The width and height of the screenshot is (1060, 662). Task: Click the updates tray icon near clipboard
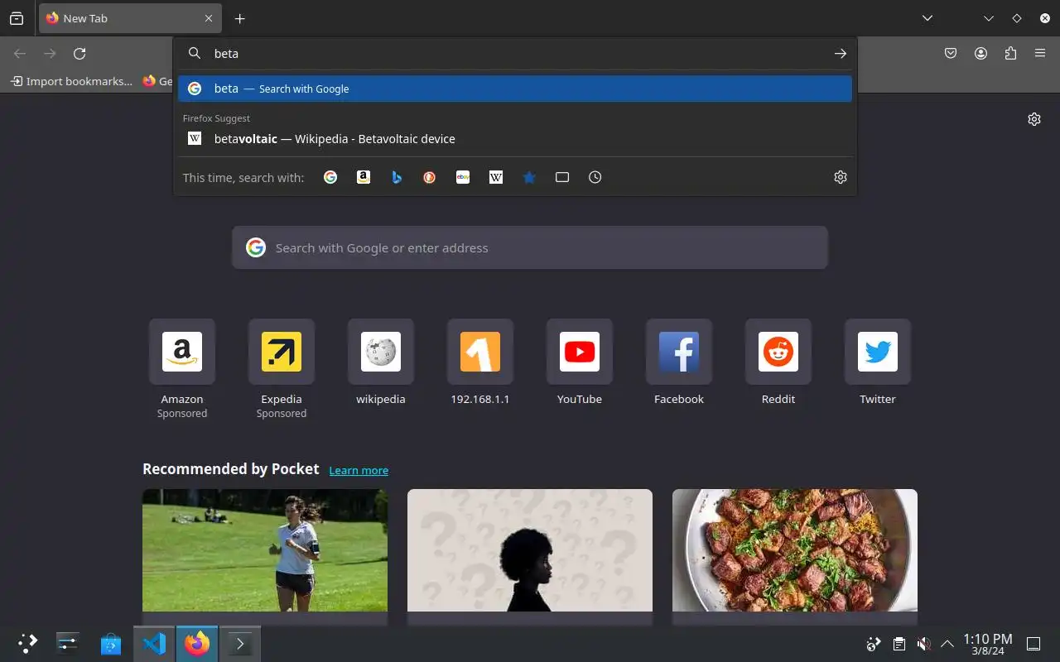tap(873, 644)
